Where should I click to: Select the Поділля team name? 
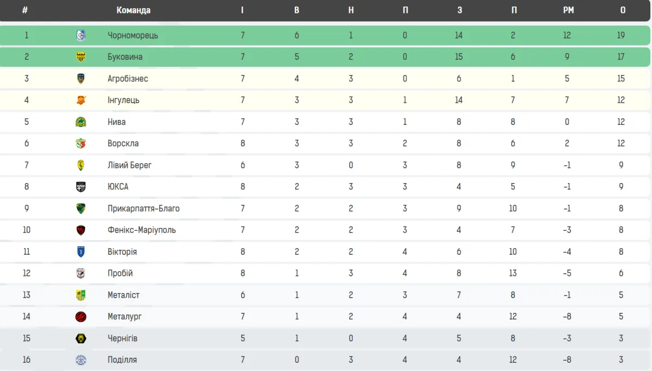point(122,360)
